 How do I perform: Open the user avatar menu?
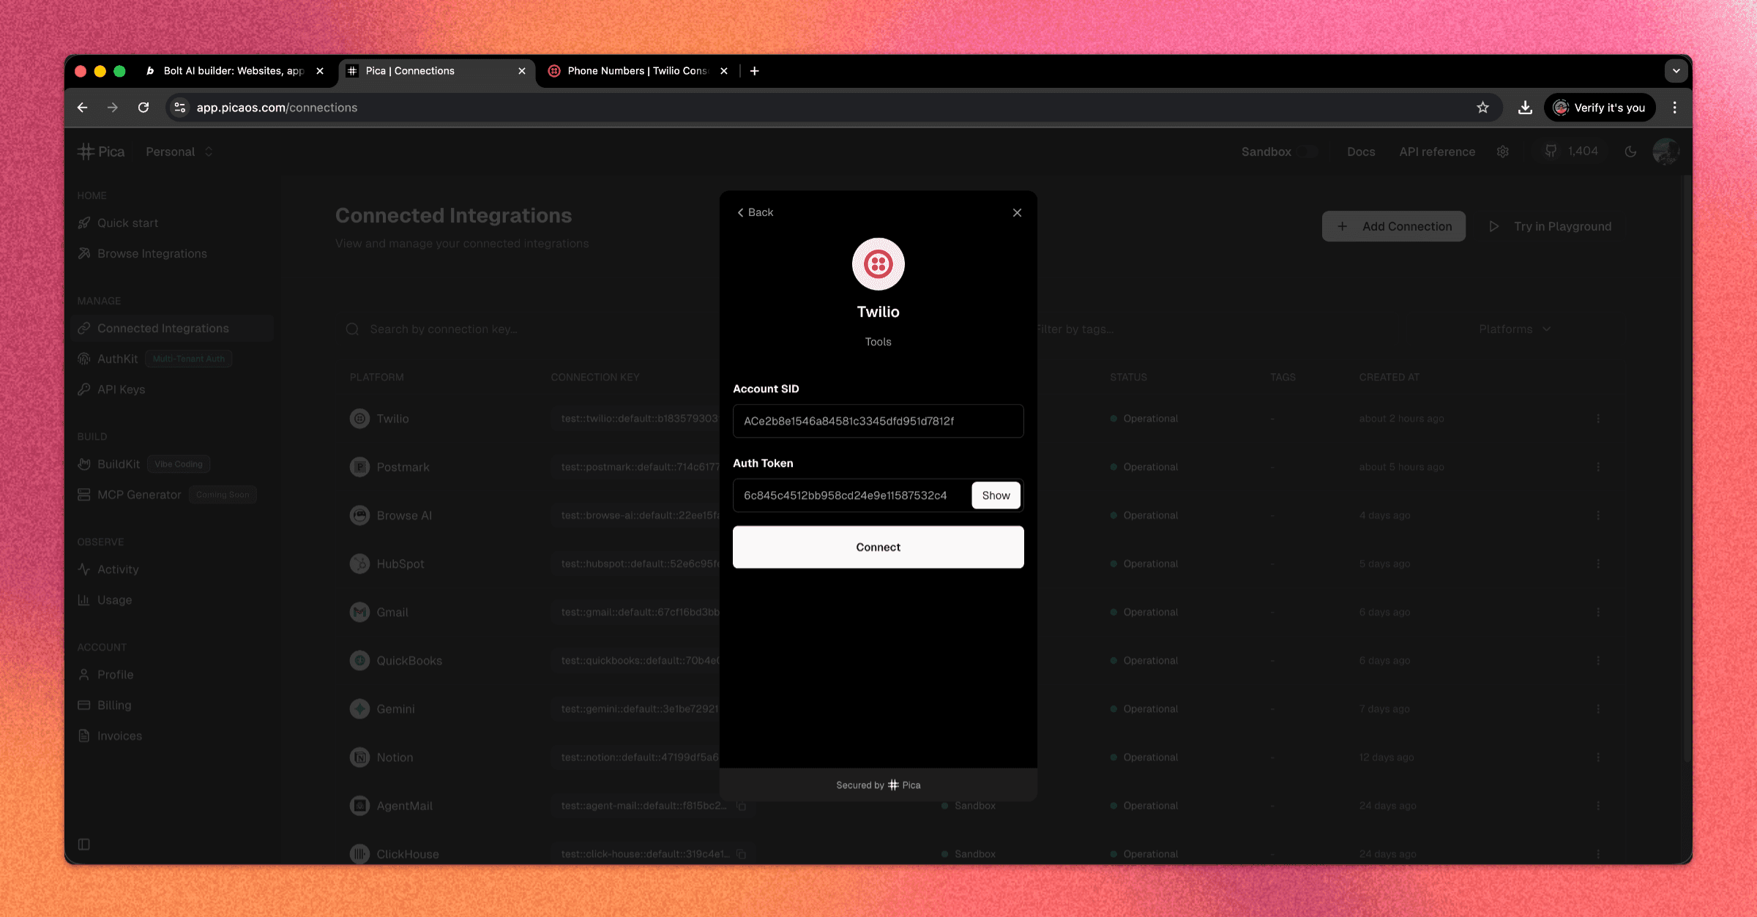(1665, 151)
